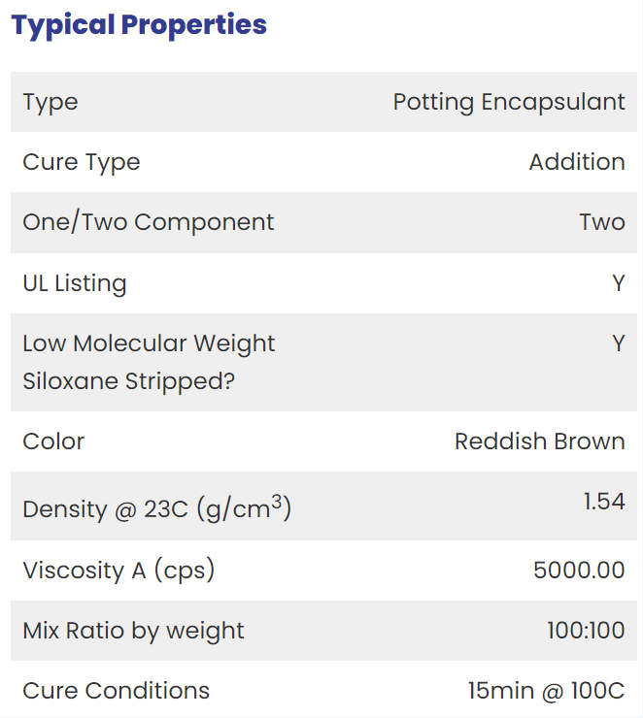Click the Potting Encapsulant value
643x718 pixels.
click(x=509, y=102)
